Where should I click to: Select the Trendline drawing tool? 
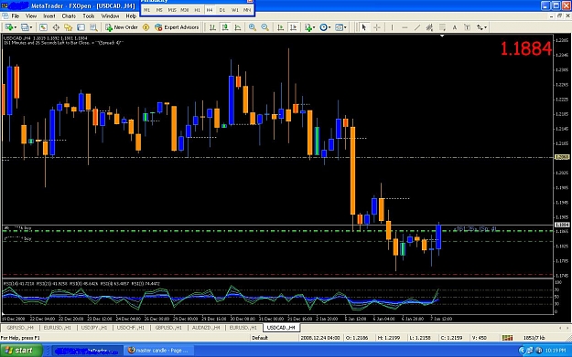click(417, 27)
